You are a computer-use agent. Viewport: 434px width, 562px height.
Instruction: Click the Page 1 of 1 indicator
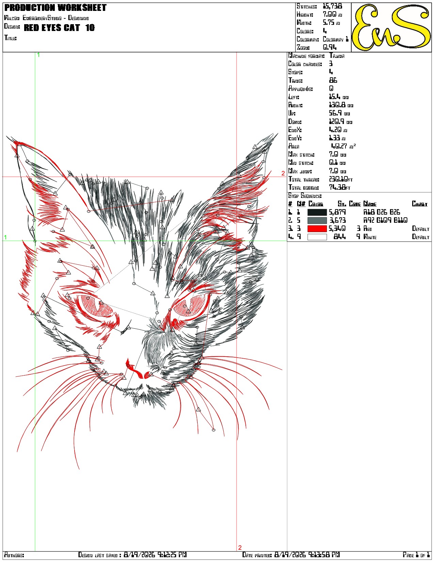[416, 555]
